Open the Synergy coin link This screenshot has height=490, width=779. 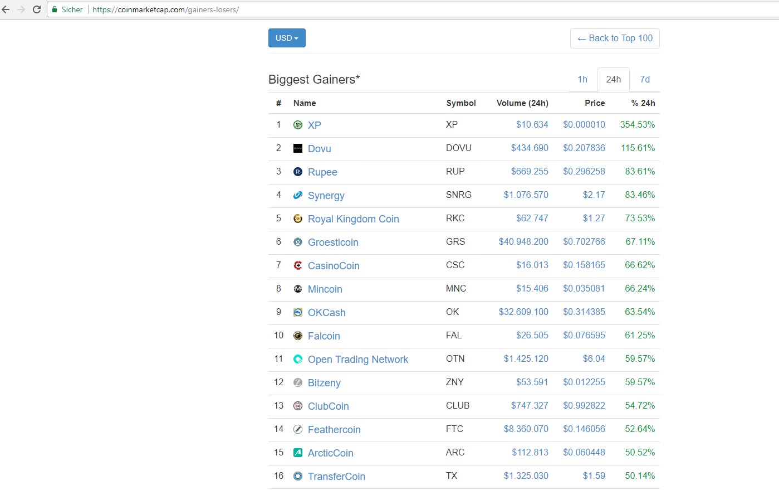coord(326,196)
